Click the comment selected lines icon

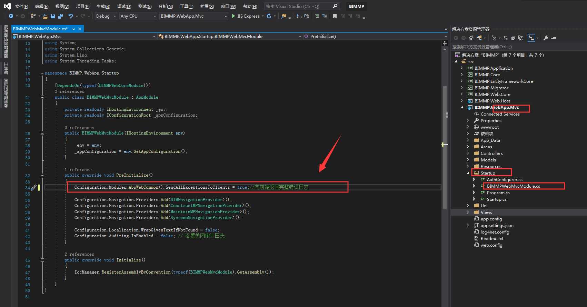317,16
